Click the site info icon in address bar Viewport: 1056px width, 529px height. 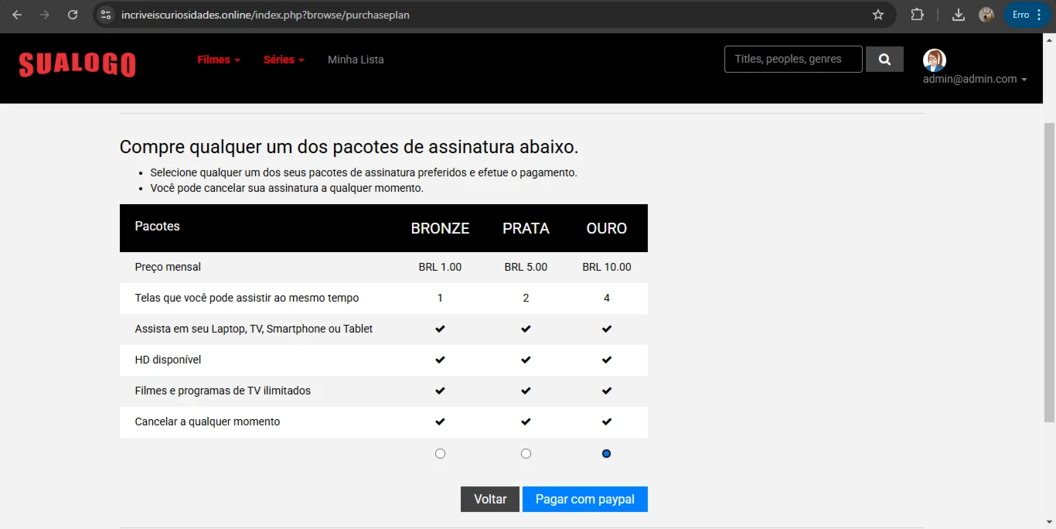tap(107, 15)
